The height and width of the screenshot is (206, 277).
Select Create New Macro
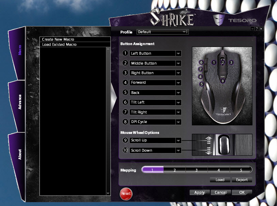click(x=75, y=39)
